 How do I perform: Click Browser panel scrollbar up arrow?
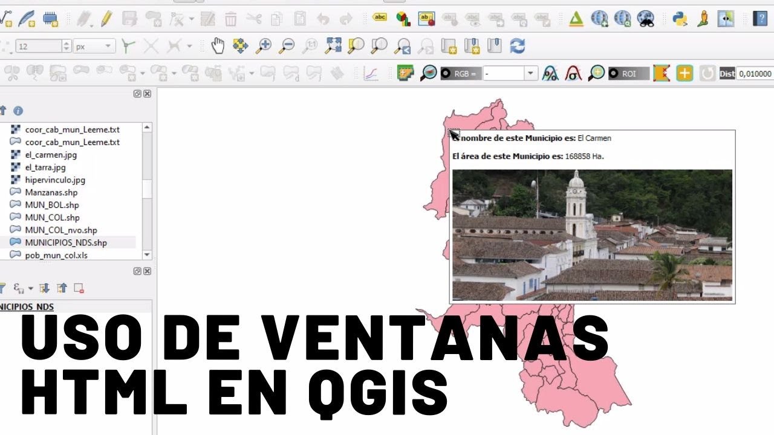tap(146, 127)
